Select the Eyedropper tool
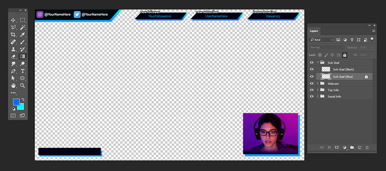 [x=22, y=34]
